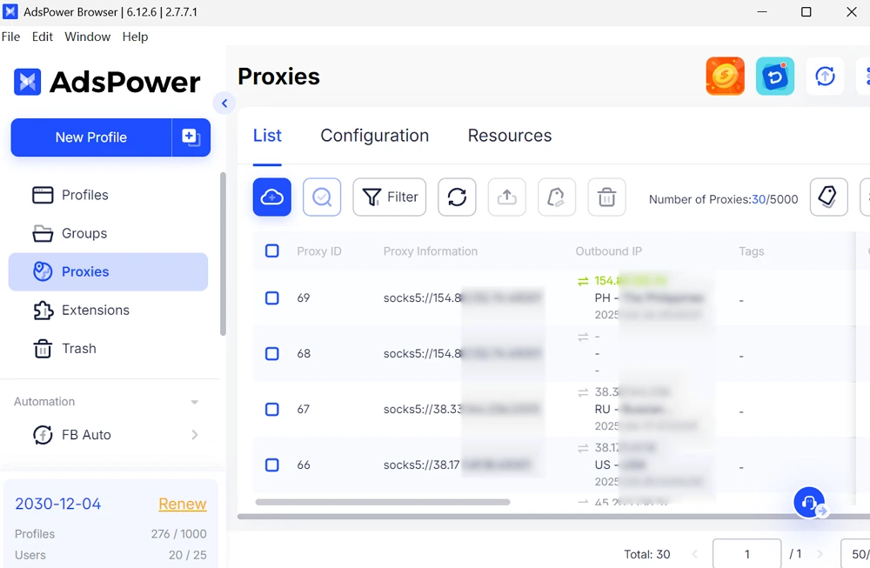870x568 pixels.
Task: Click the Filter button
Action: coord(390,197)
